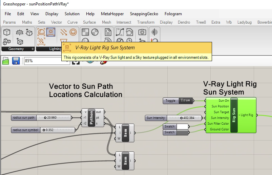
Task: Select the V-Ray Light Rig Dome icon
Action: (x=41, y=32)
